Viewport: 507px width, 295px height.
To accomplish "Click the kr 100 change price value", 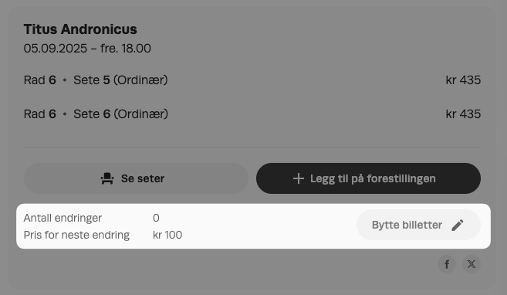I will pyautogui.click(x=167, y=235).
